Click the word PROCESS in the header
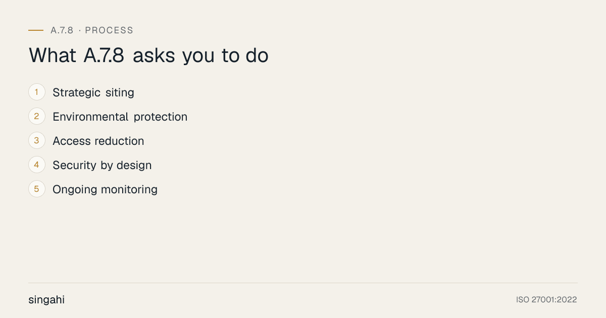 pyautogui.click(x=109, y=30)
